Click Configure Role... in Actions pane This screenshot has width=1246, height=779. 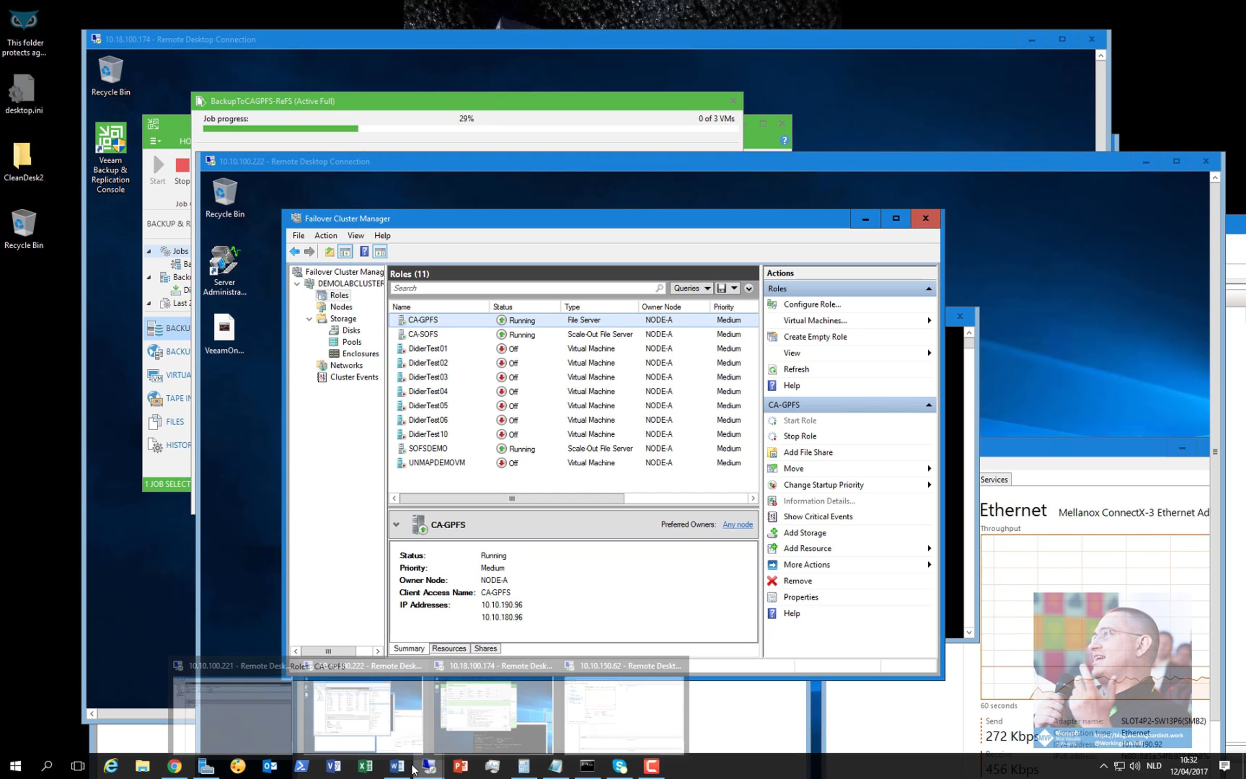[x=812, y=304]
